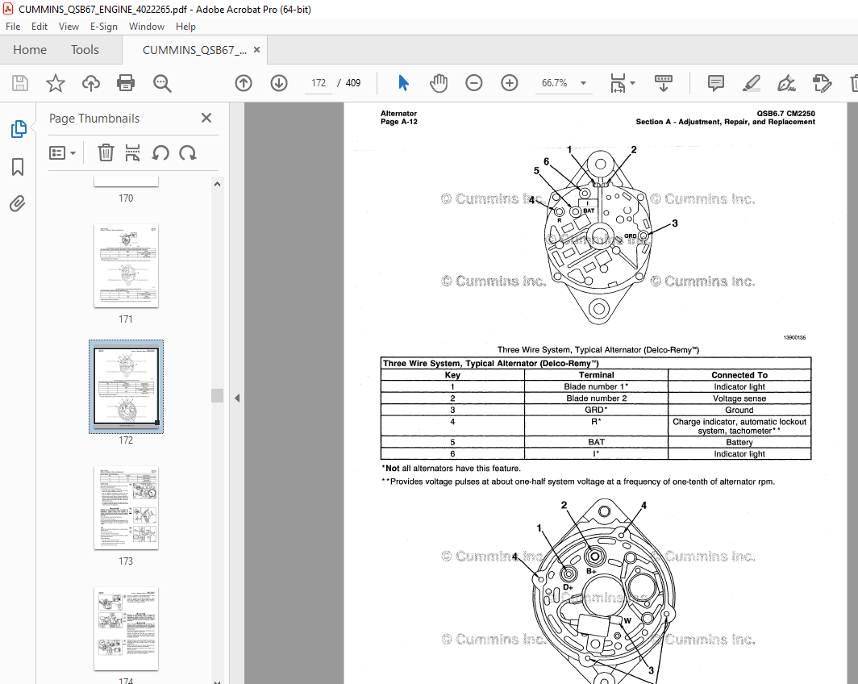Switch to the Tools tab
858x684 pixels.
coord(85,50)
